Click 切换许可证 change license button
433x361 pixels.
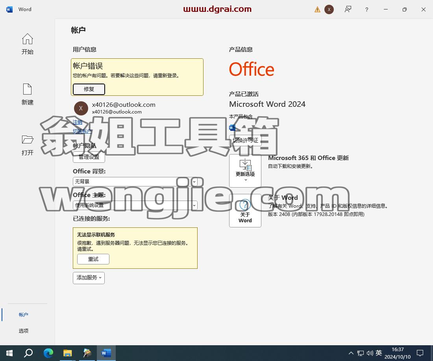click(x=245, y=140)
